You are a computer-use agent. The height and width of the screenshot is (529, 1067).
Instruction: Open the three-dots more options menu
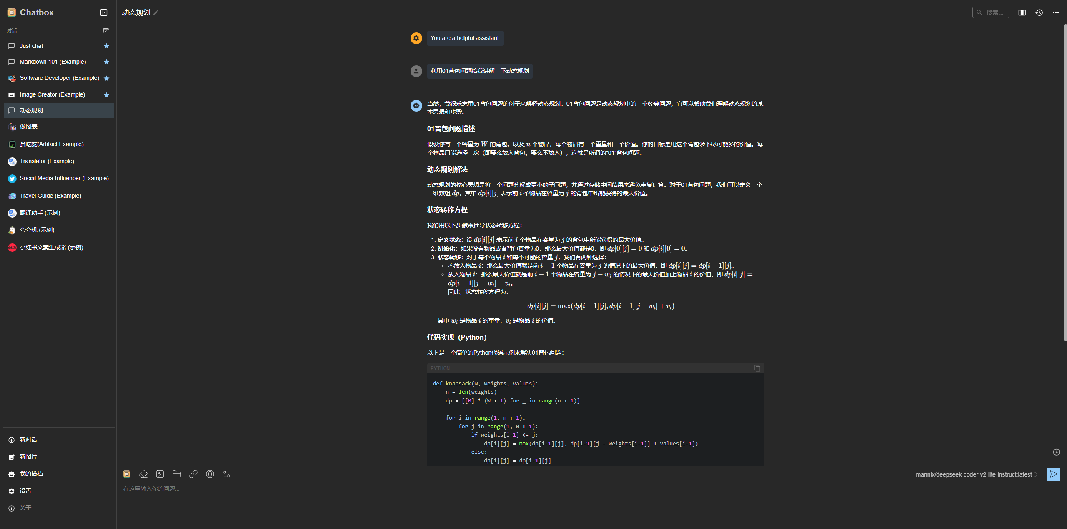tap(1056, 12)
